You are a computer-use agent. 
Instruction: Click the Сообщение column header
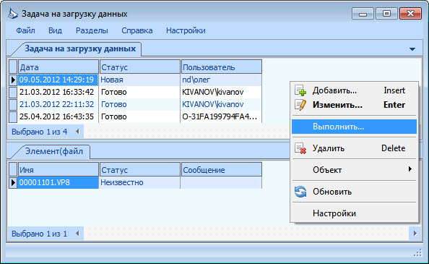[221, 170]
